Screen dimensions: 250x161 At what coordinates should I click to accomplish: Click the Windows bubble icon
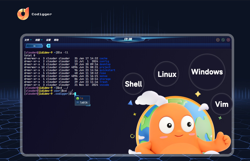pyautogui.click(x=207, y=72)
